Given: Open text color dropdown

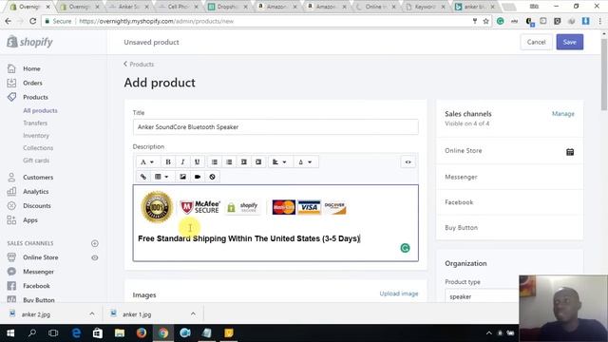Looking at the screenshot, I should [305, 162].
